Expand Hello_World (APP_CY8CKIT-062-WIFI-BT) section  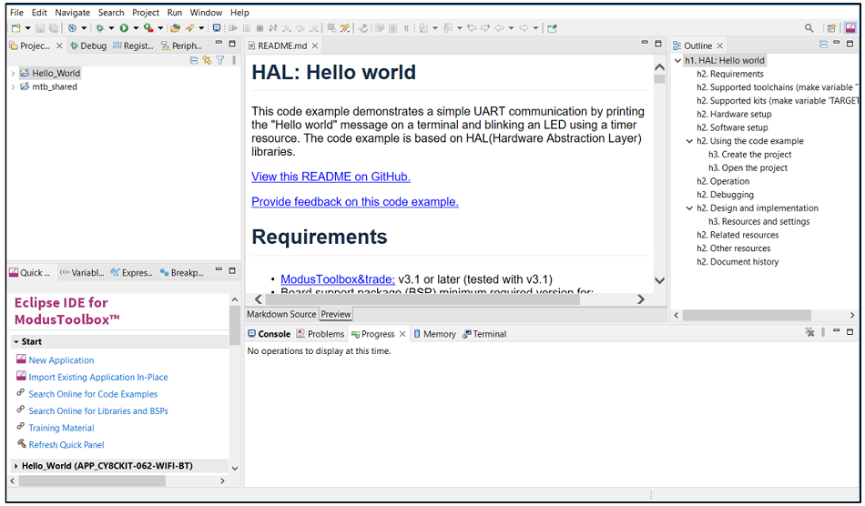pos(16,466)
